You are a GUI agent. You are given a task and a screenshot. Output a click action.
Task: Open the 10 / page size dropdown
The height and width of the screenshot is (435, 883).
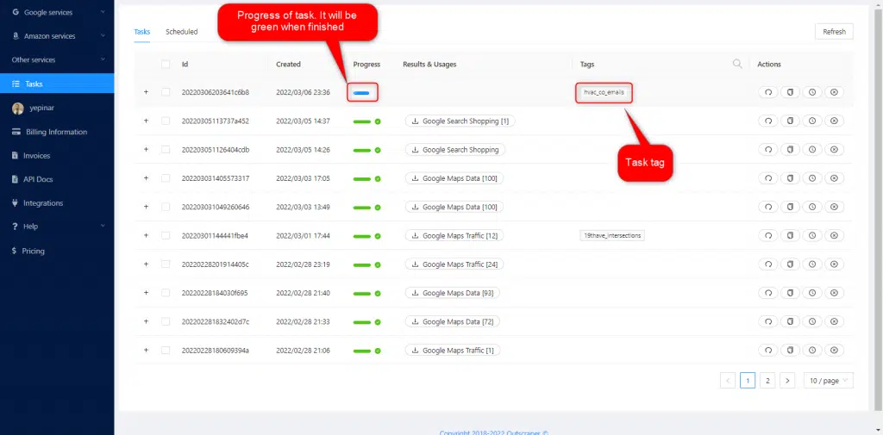tap(828, 380)
